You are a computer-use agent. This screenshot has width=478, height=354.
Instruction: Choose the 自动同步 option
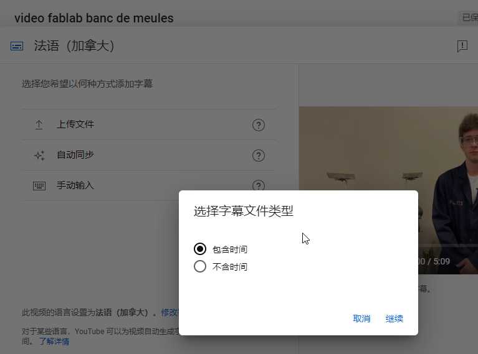click(149, 156)
